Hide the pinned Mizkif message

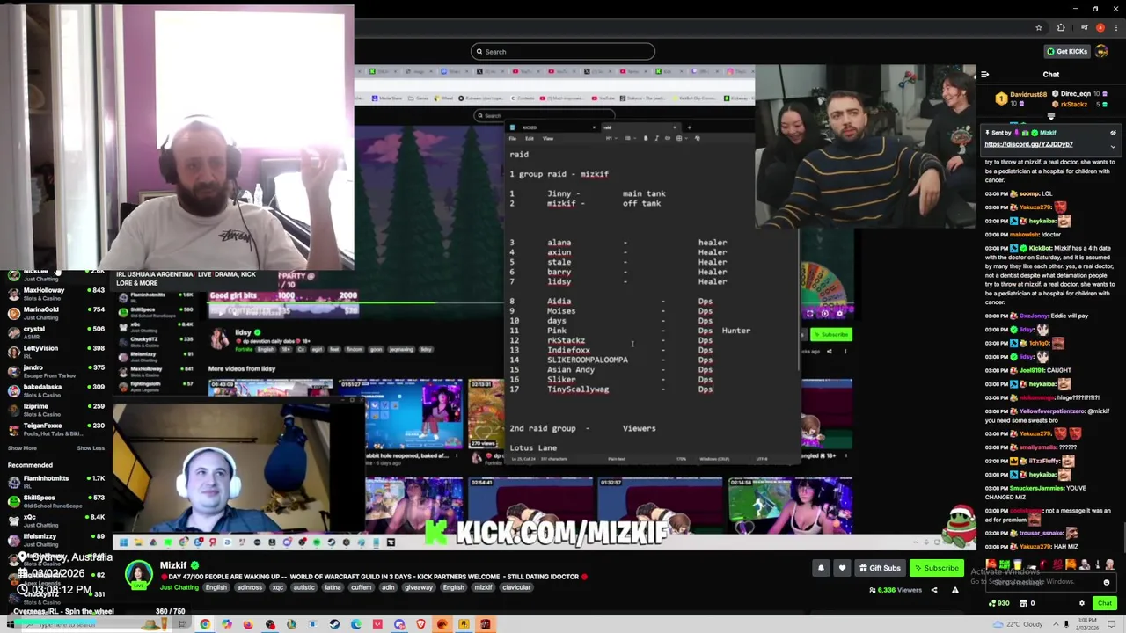coord(1113,133)
